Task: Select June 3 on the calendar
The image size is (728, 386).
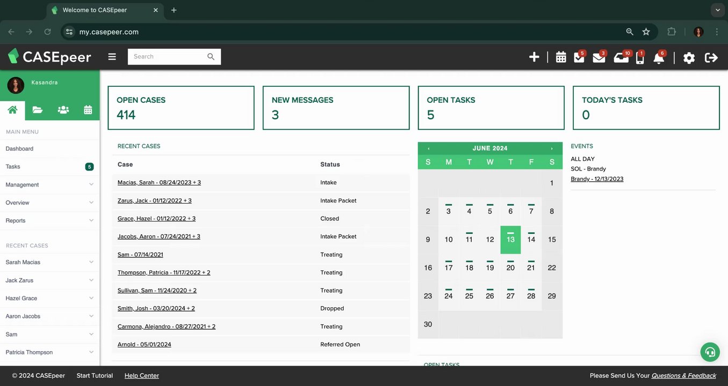Action: coord(449,211)
